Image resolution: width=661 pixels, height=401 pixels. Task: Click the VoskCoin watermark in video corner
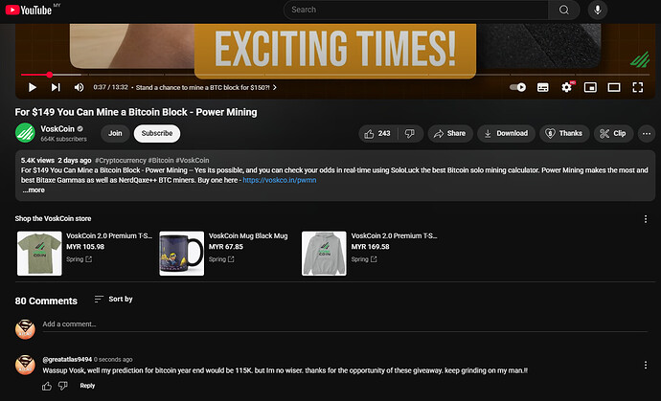click(640, 59)
